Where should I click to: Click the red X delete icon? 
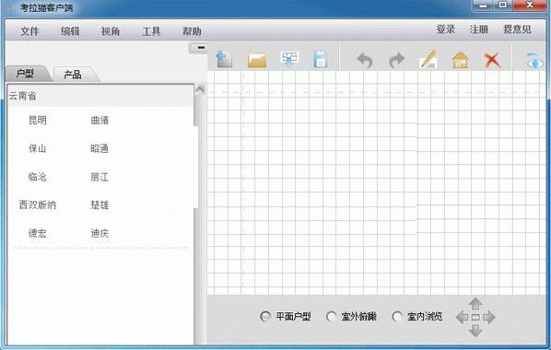coord(492,60)
